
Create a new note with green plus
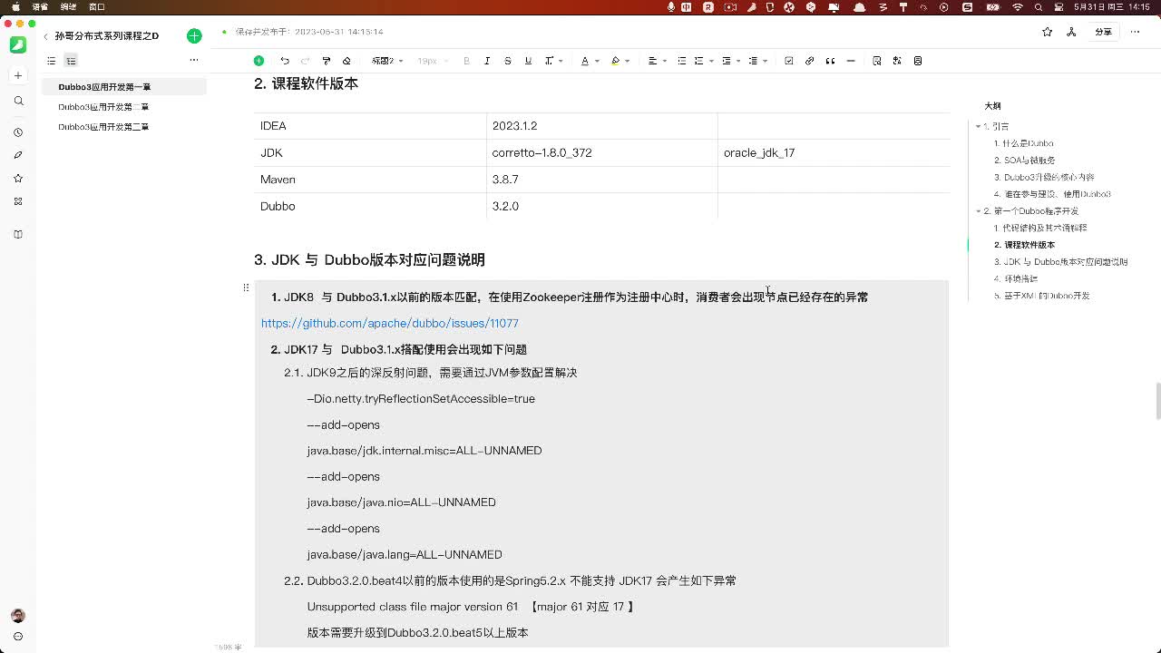(x=194, y=35)
